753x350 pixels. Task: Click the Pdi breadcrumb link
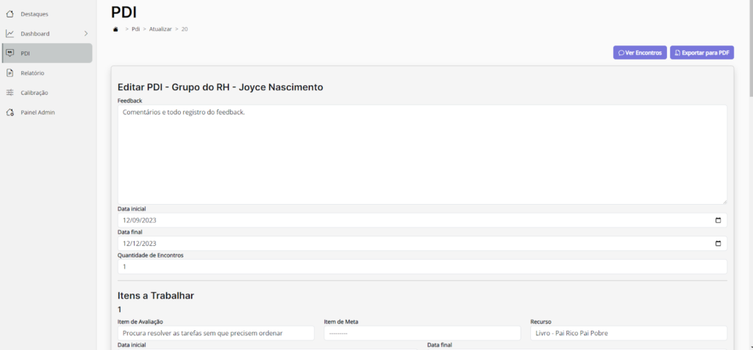point(136,29)
